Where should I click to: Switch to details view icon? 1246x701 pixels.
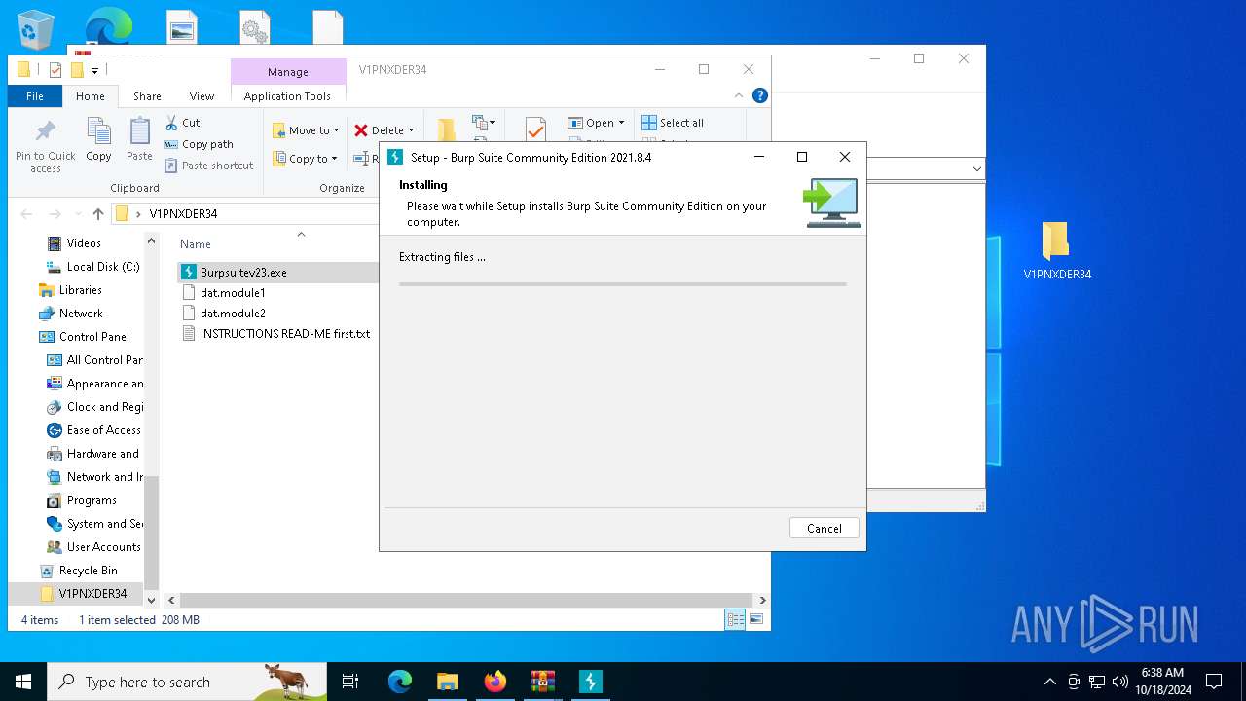tap(735, 619)
